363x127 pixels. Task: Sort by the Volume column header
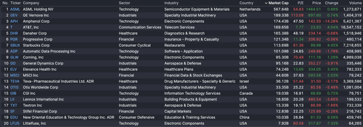[x=355, y=3]
